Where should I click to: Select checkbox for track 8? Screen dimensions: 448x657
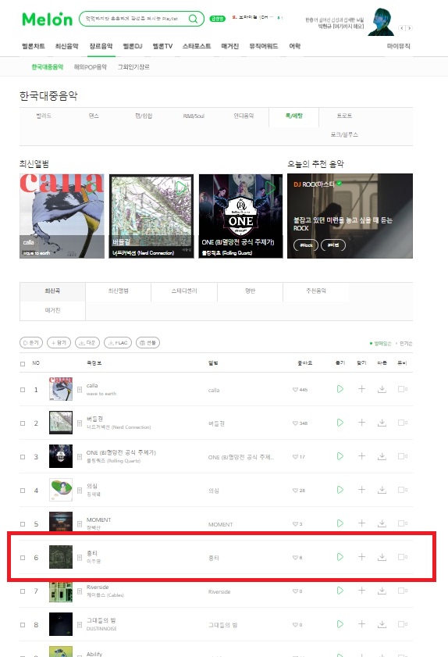[x=23, y=625]
